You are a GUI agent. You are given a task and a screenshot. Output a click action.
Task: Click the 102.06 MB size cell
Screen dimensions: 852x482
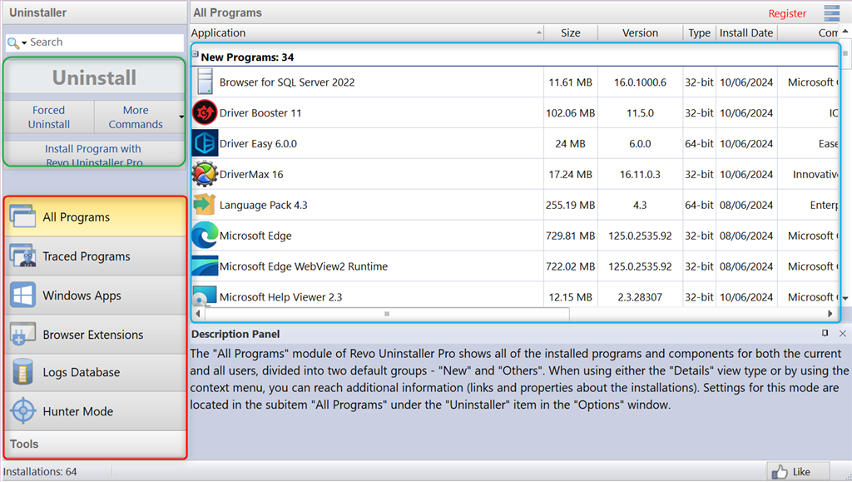[570, 113]
